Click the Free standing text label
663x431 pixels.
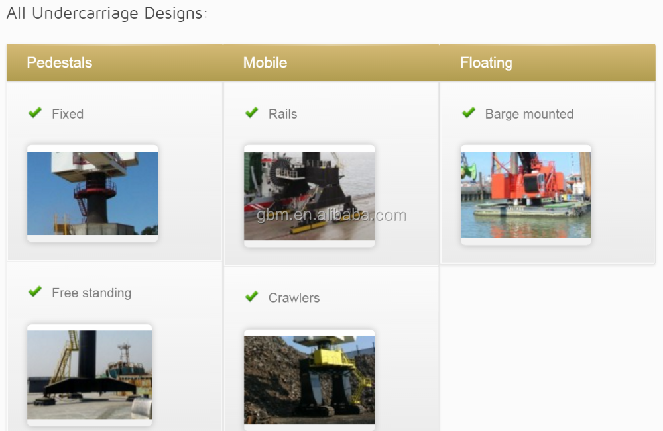91,293
